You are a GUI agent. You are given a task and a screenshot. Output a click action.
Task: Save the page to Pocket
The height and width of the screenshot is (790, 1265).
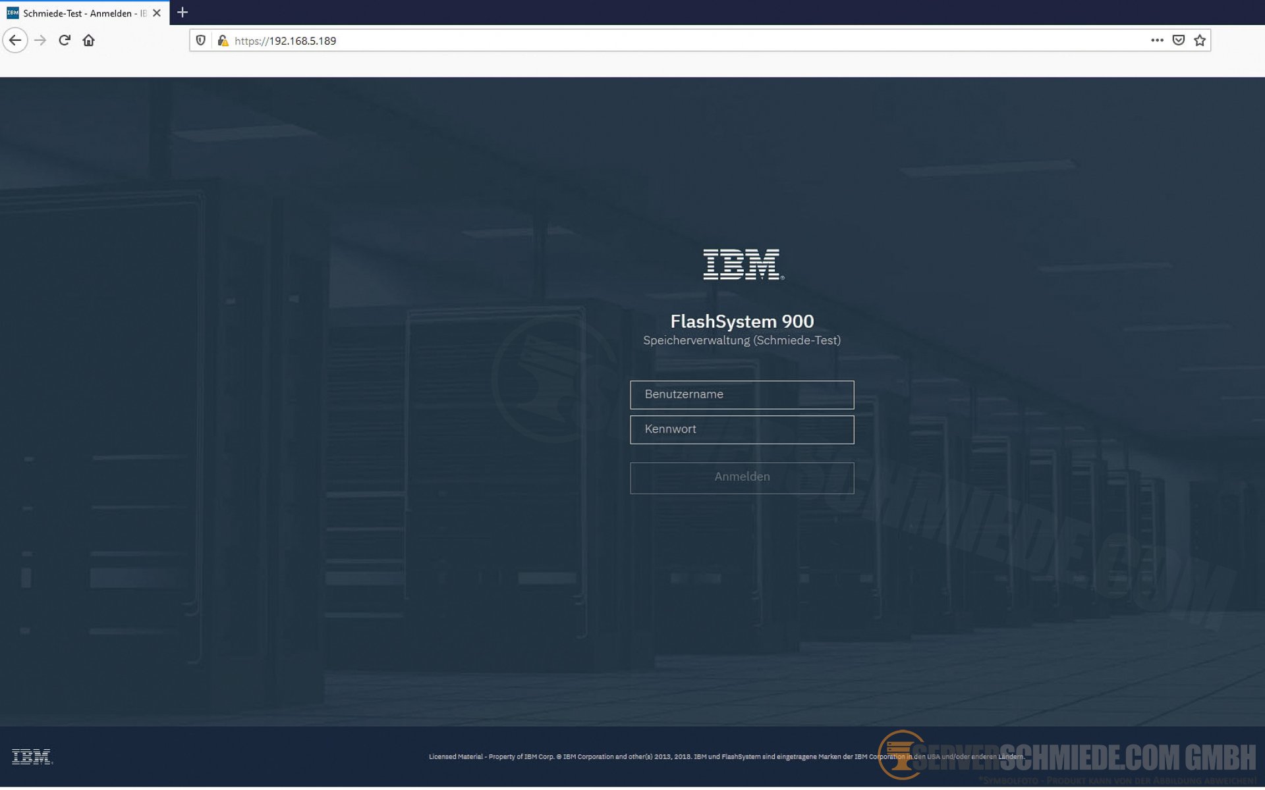[1179, 41]
